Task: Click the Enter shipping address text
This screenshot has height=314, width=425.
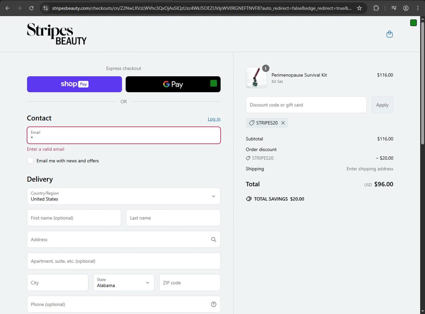Action: 370,169
